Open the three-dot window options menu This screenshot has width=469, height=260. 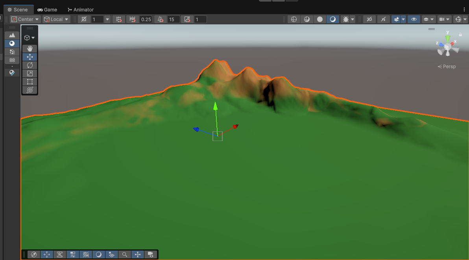pos(464,9)
